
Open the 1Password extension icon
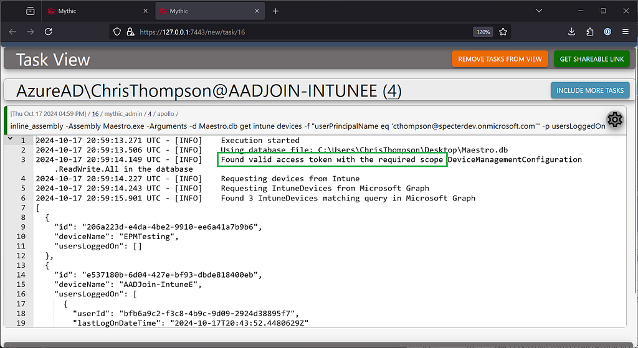607,32
